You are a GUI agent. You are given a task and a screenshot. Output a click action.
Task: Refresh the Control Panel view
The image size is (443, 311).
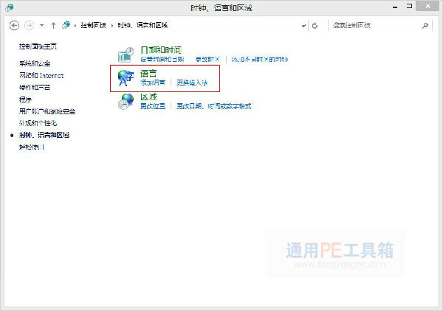(315, 25)
